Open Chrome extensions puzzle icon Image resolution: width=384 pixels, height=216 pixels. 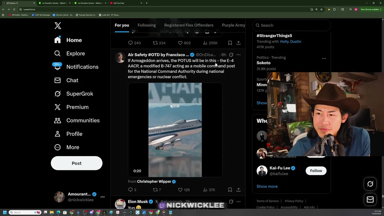click(334, 9)
